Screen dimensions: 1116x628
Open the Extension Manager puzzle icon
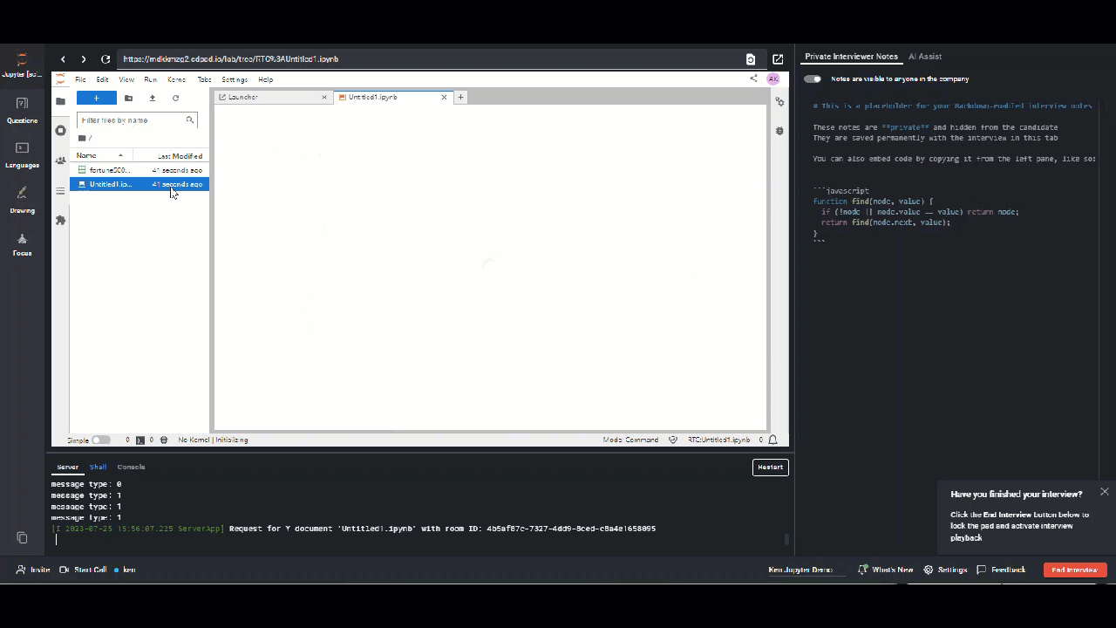[60, 221]
